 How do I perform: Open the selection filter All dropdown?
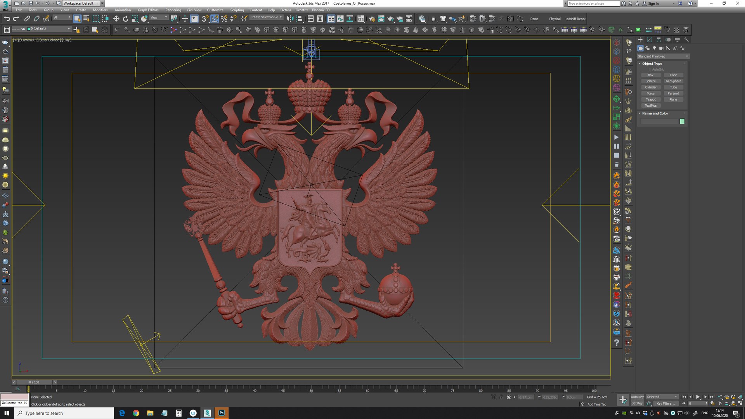(x=62, y=17)
